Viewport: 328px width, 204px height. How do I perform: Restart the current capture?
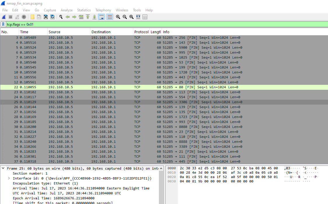(17, 17)
